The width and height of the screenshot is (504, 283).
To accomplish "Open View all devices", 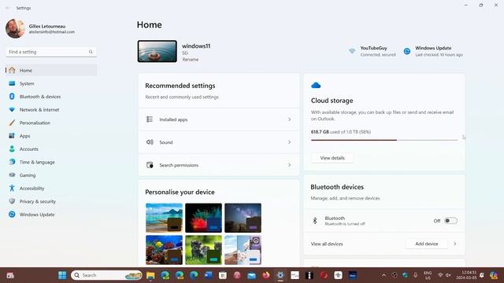I will coord(327,244).
